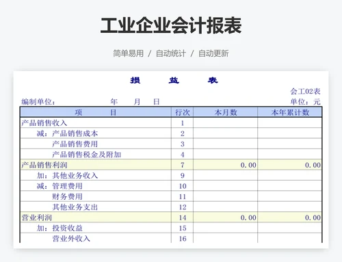Select the '行次' column header

click(x=182, y=112)
